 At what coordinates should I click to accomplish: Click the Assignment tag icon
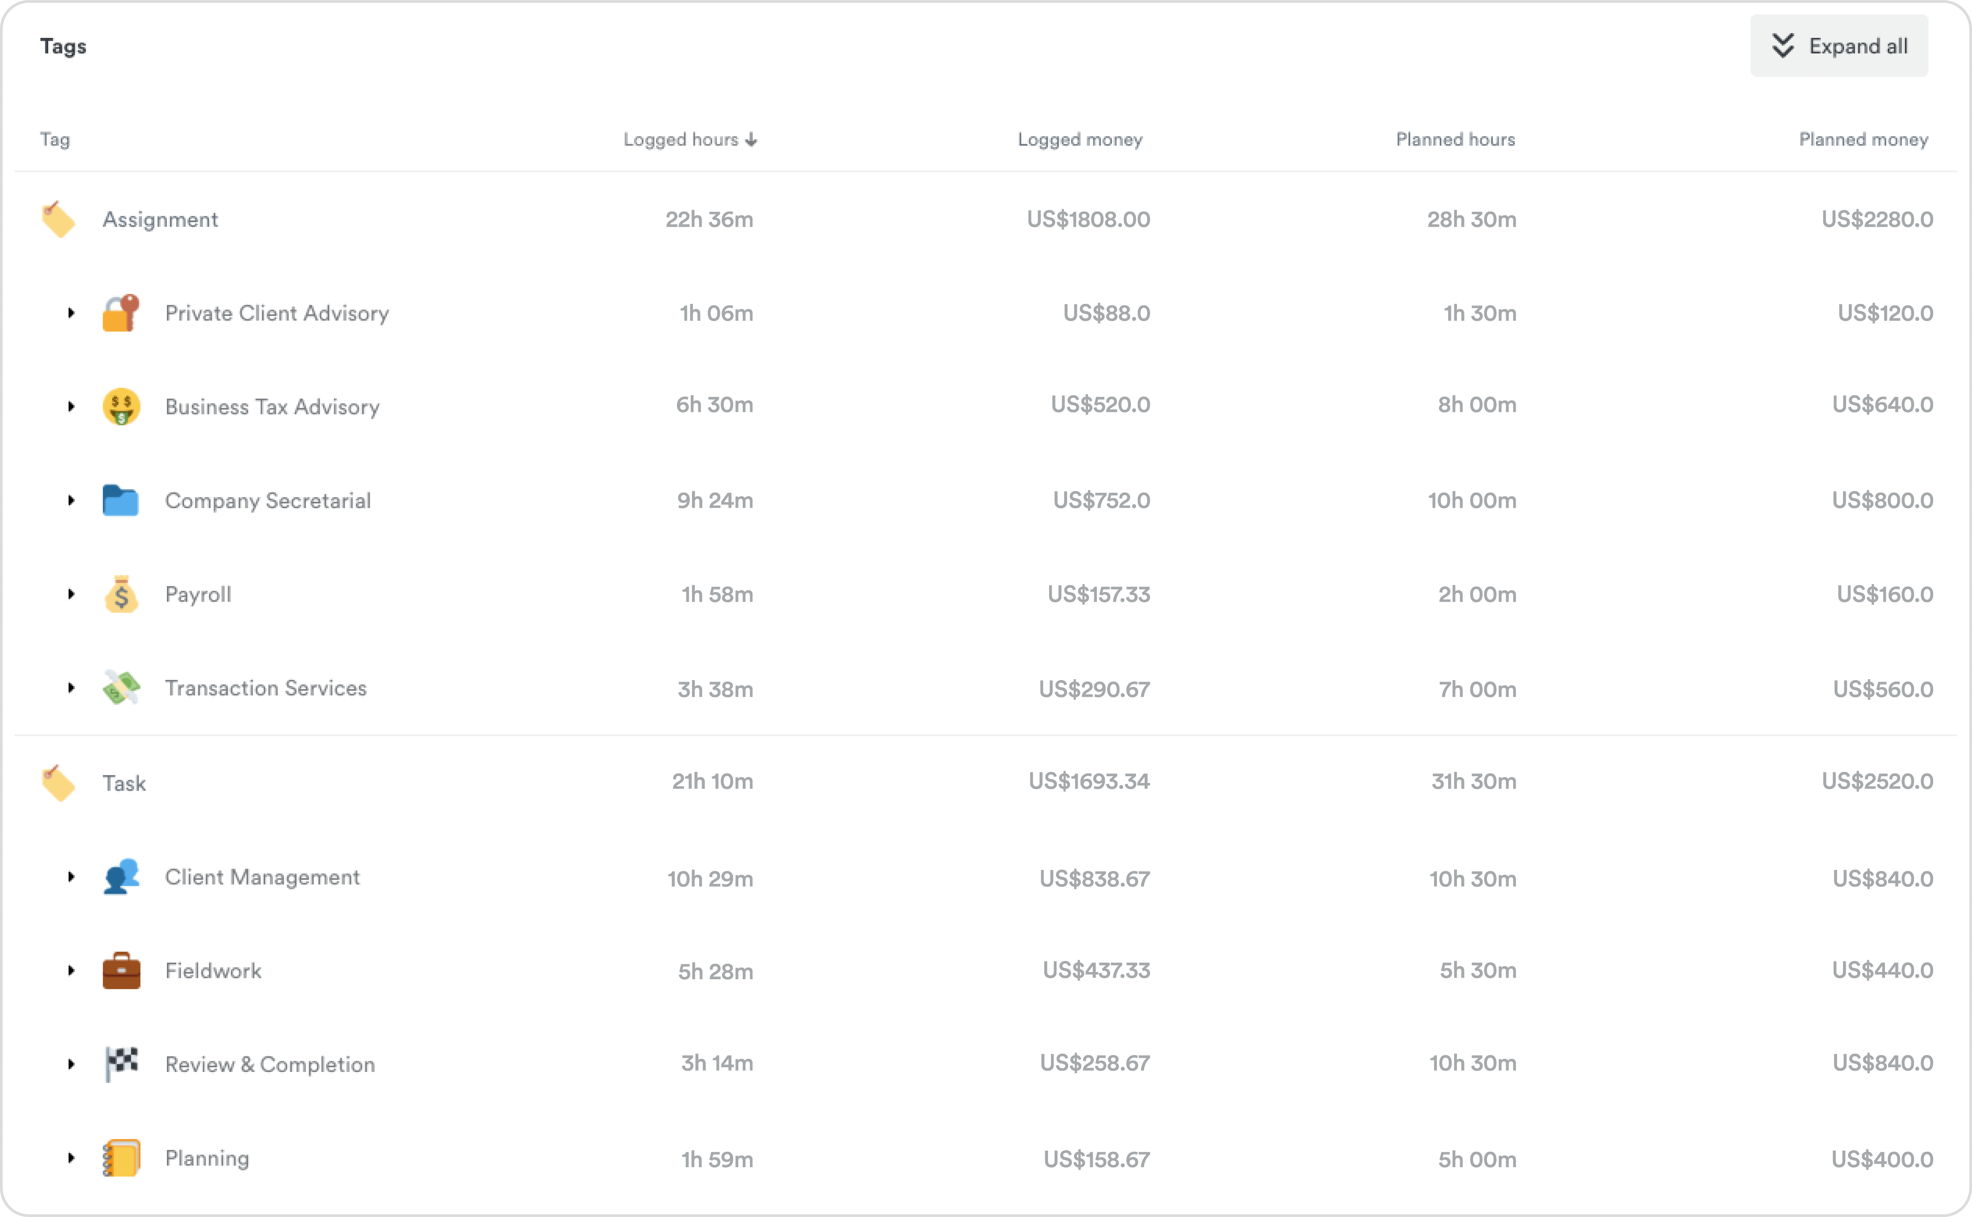click(x=58, y=220)
